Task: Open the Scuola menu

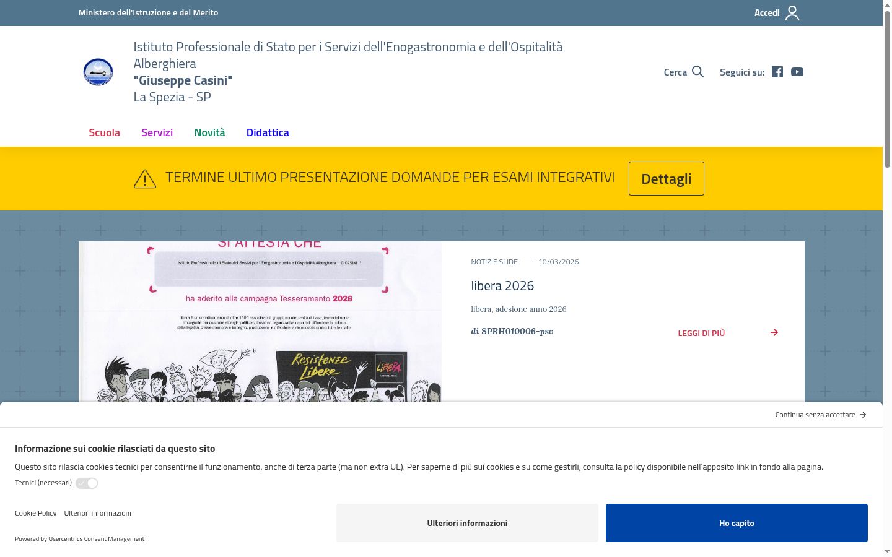Action: [104, 132]
